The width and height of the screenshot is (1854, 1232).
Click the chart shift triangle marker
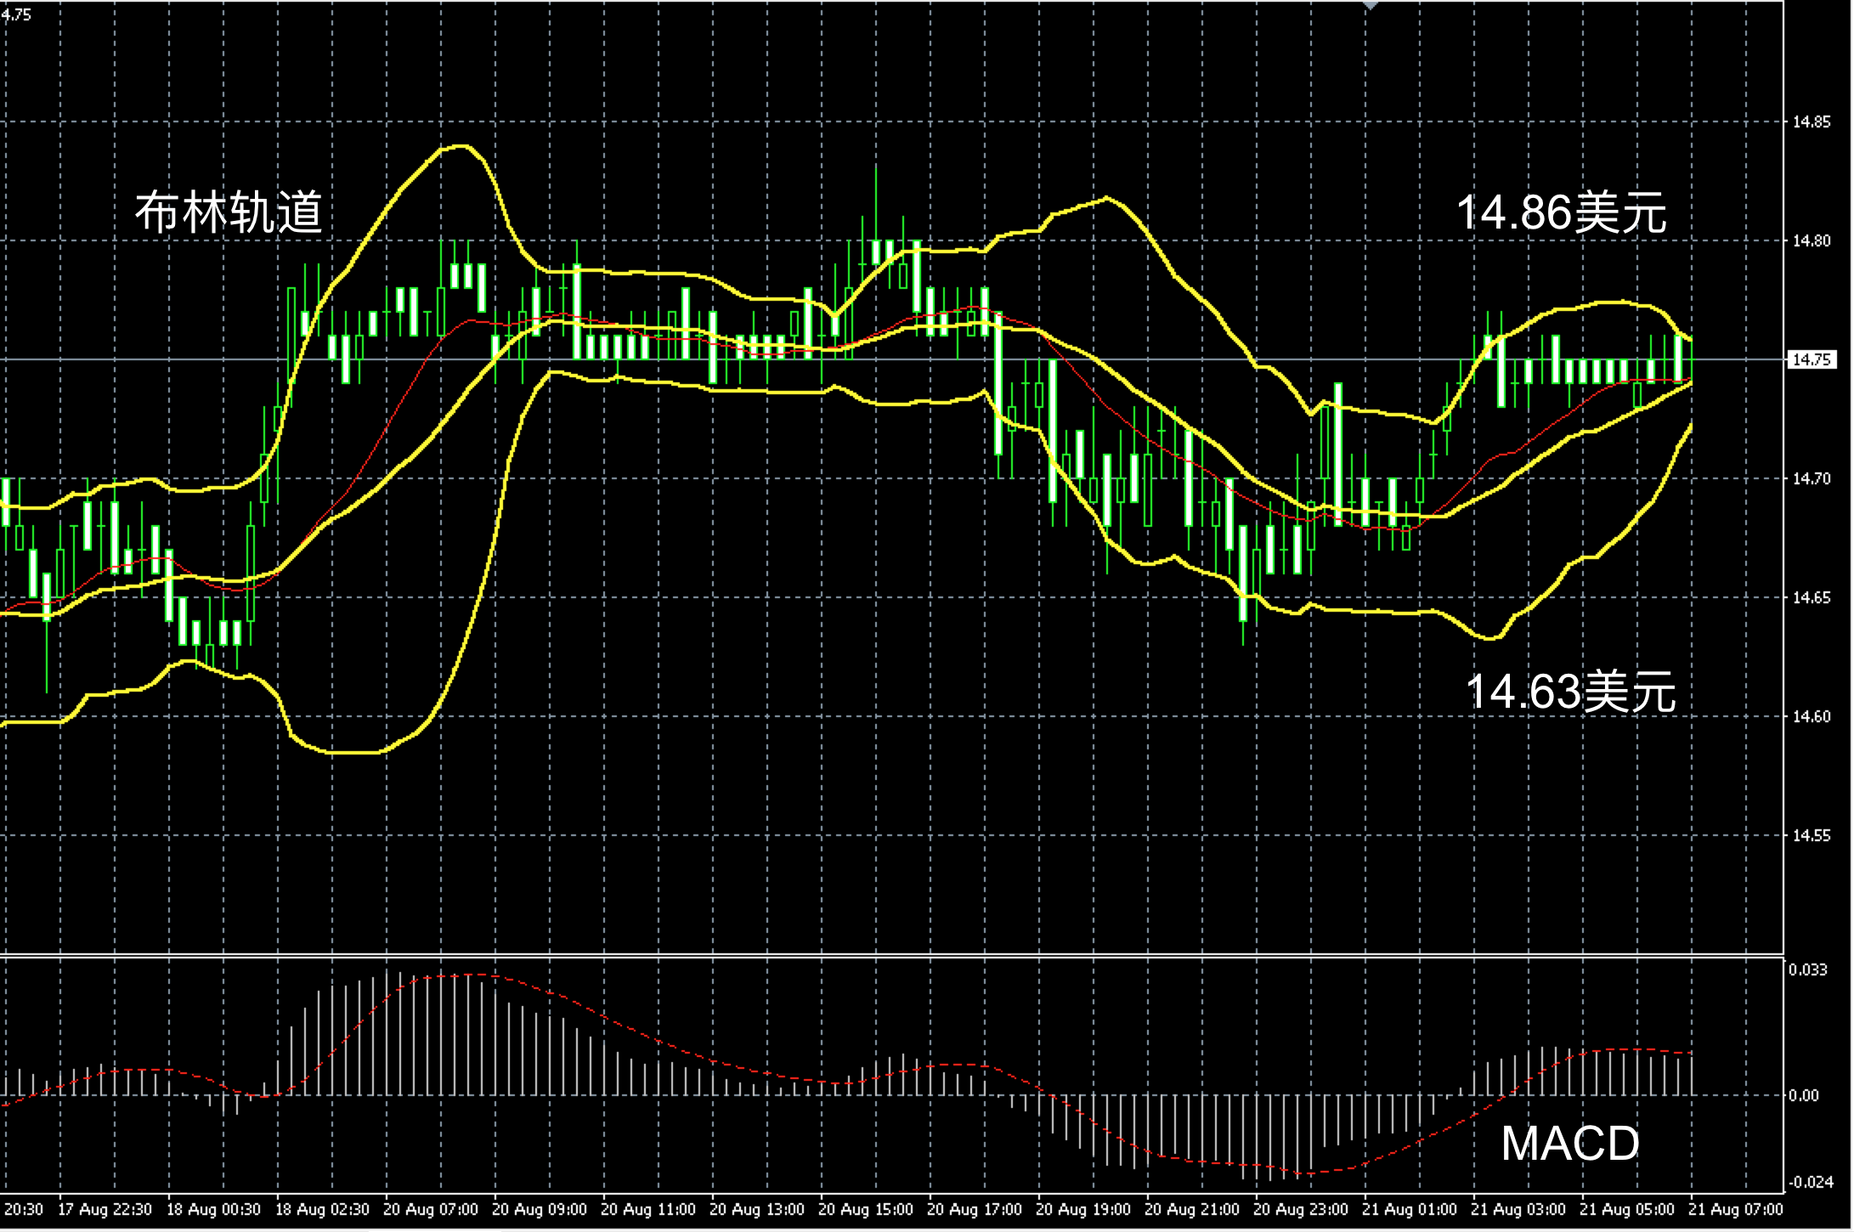point(1370,5)
